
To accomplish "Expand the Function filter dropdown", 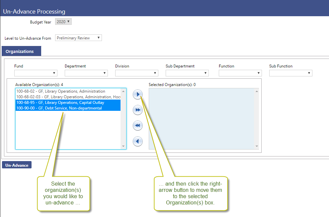I will pos(240,73).
